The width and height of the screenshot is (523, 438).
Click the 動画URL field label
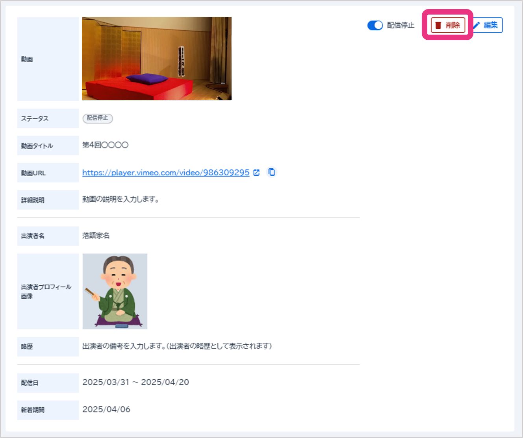(x=33, y=173)
